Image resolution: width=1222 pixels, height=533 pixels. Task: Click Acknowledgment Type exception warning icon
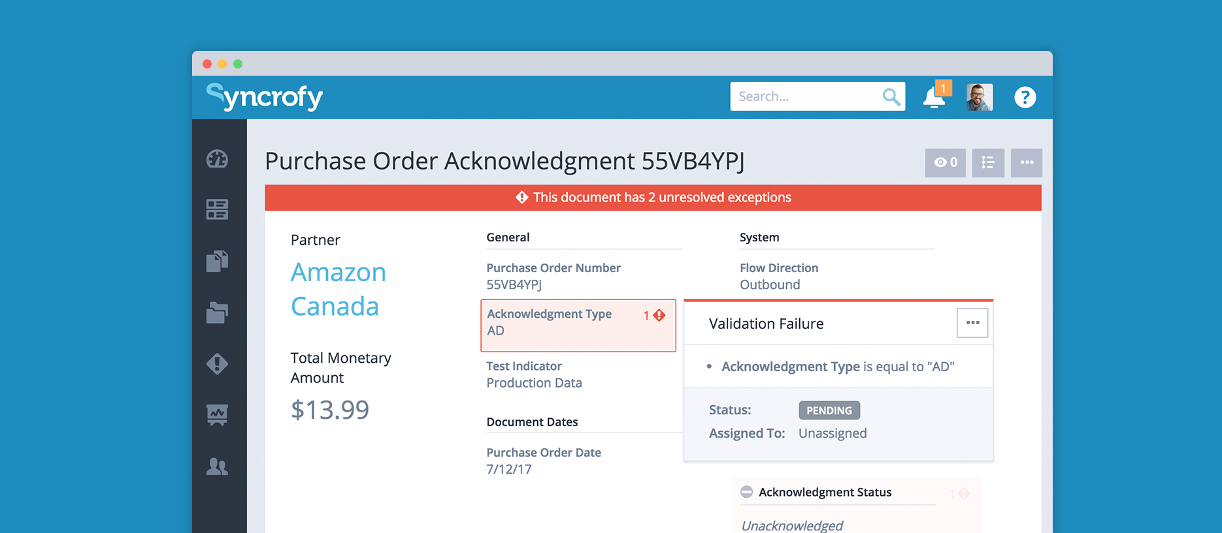click(659, 316)
